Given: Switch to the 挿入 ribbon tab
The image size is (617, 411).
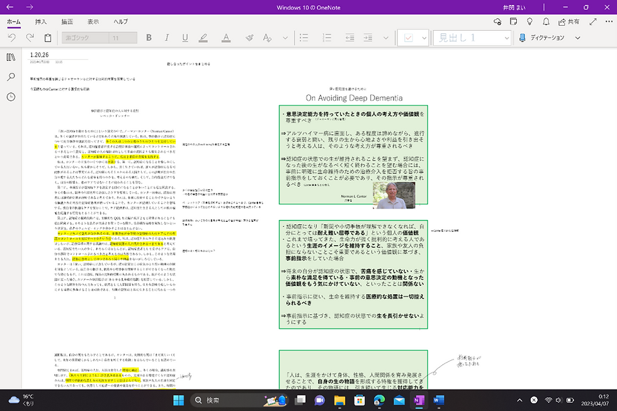Looking at the screenshot, I should tap(42, 21).
